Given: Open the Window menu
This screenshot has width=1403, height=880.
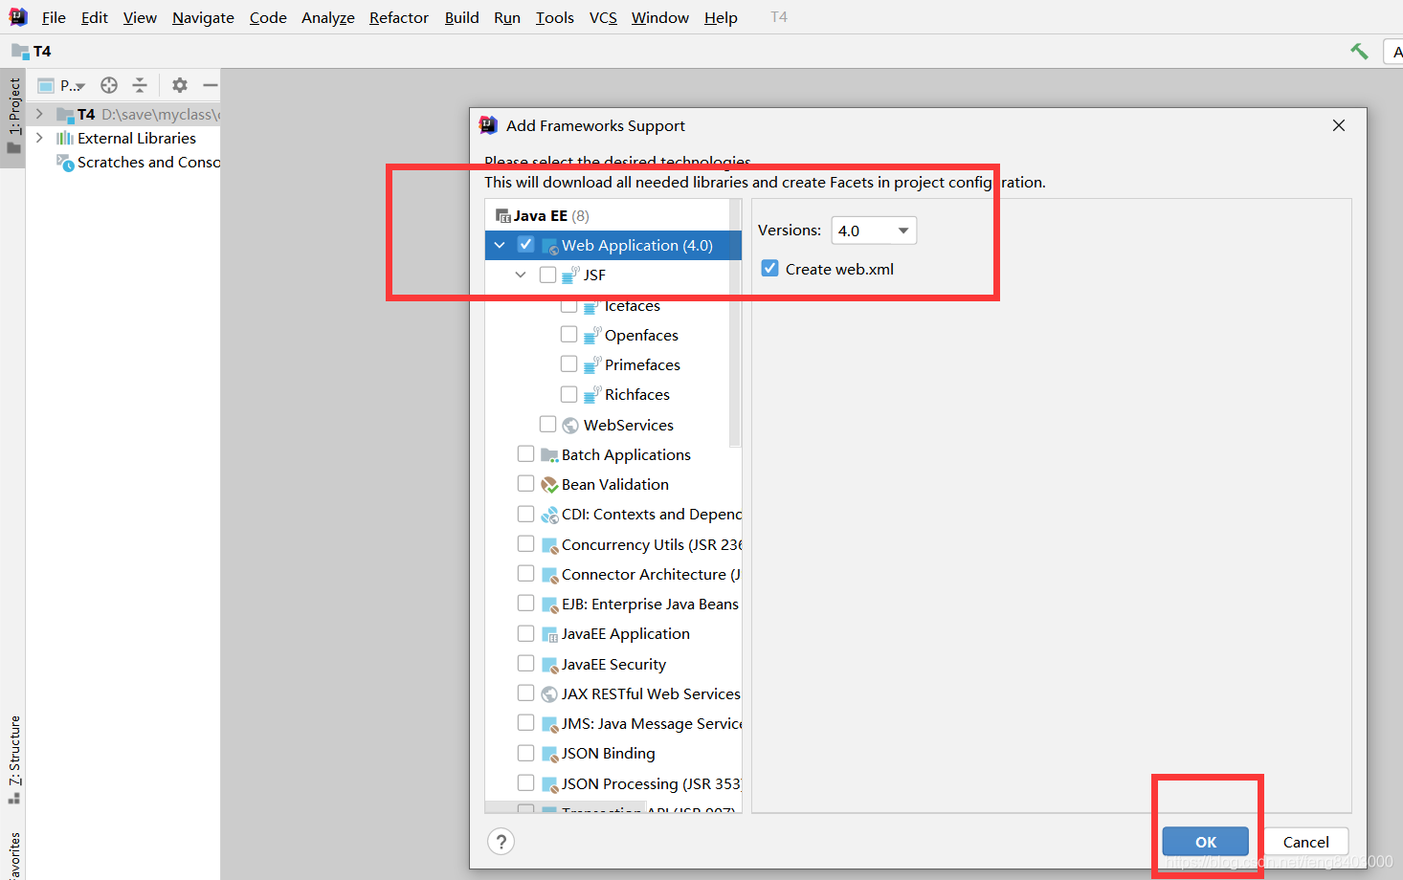Looking at the screenshot, I should [660, 17].
